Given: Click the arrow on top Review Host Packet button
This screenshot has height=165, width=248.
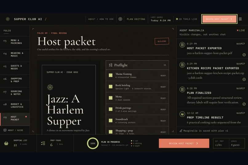Looking at the screenshot, I should click(x=231, y=19).
